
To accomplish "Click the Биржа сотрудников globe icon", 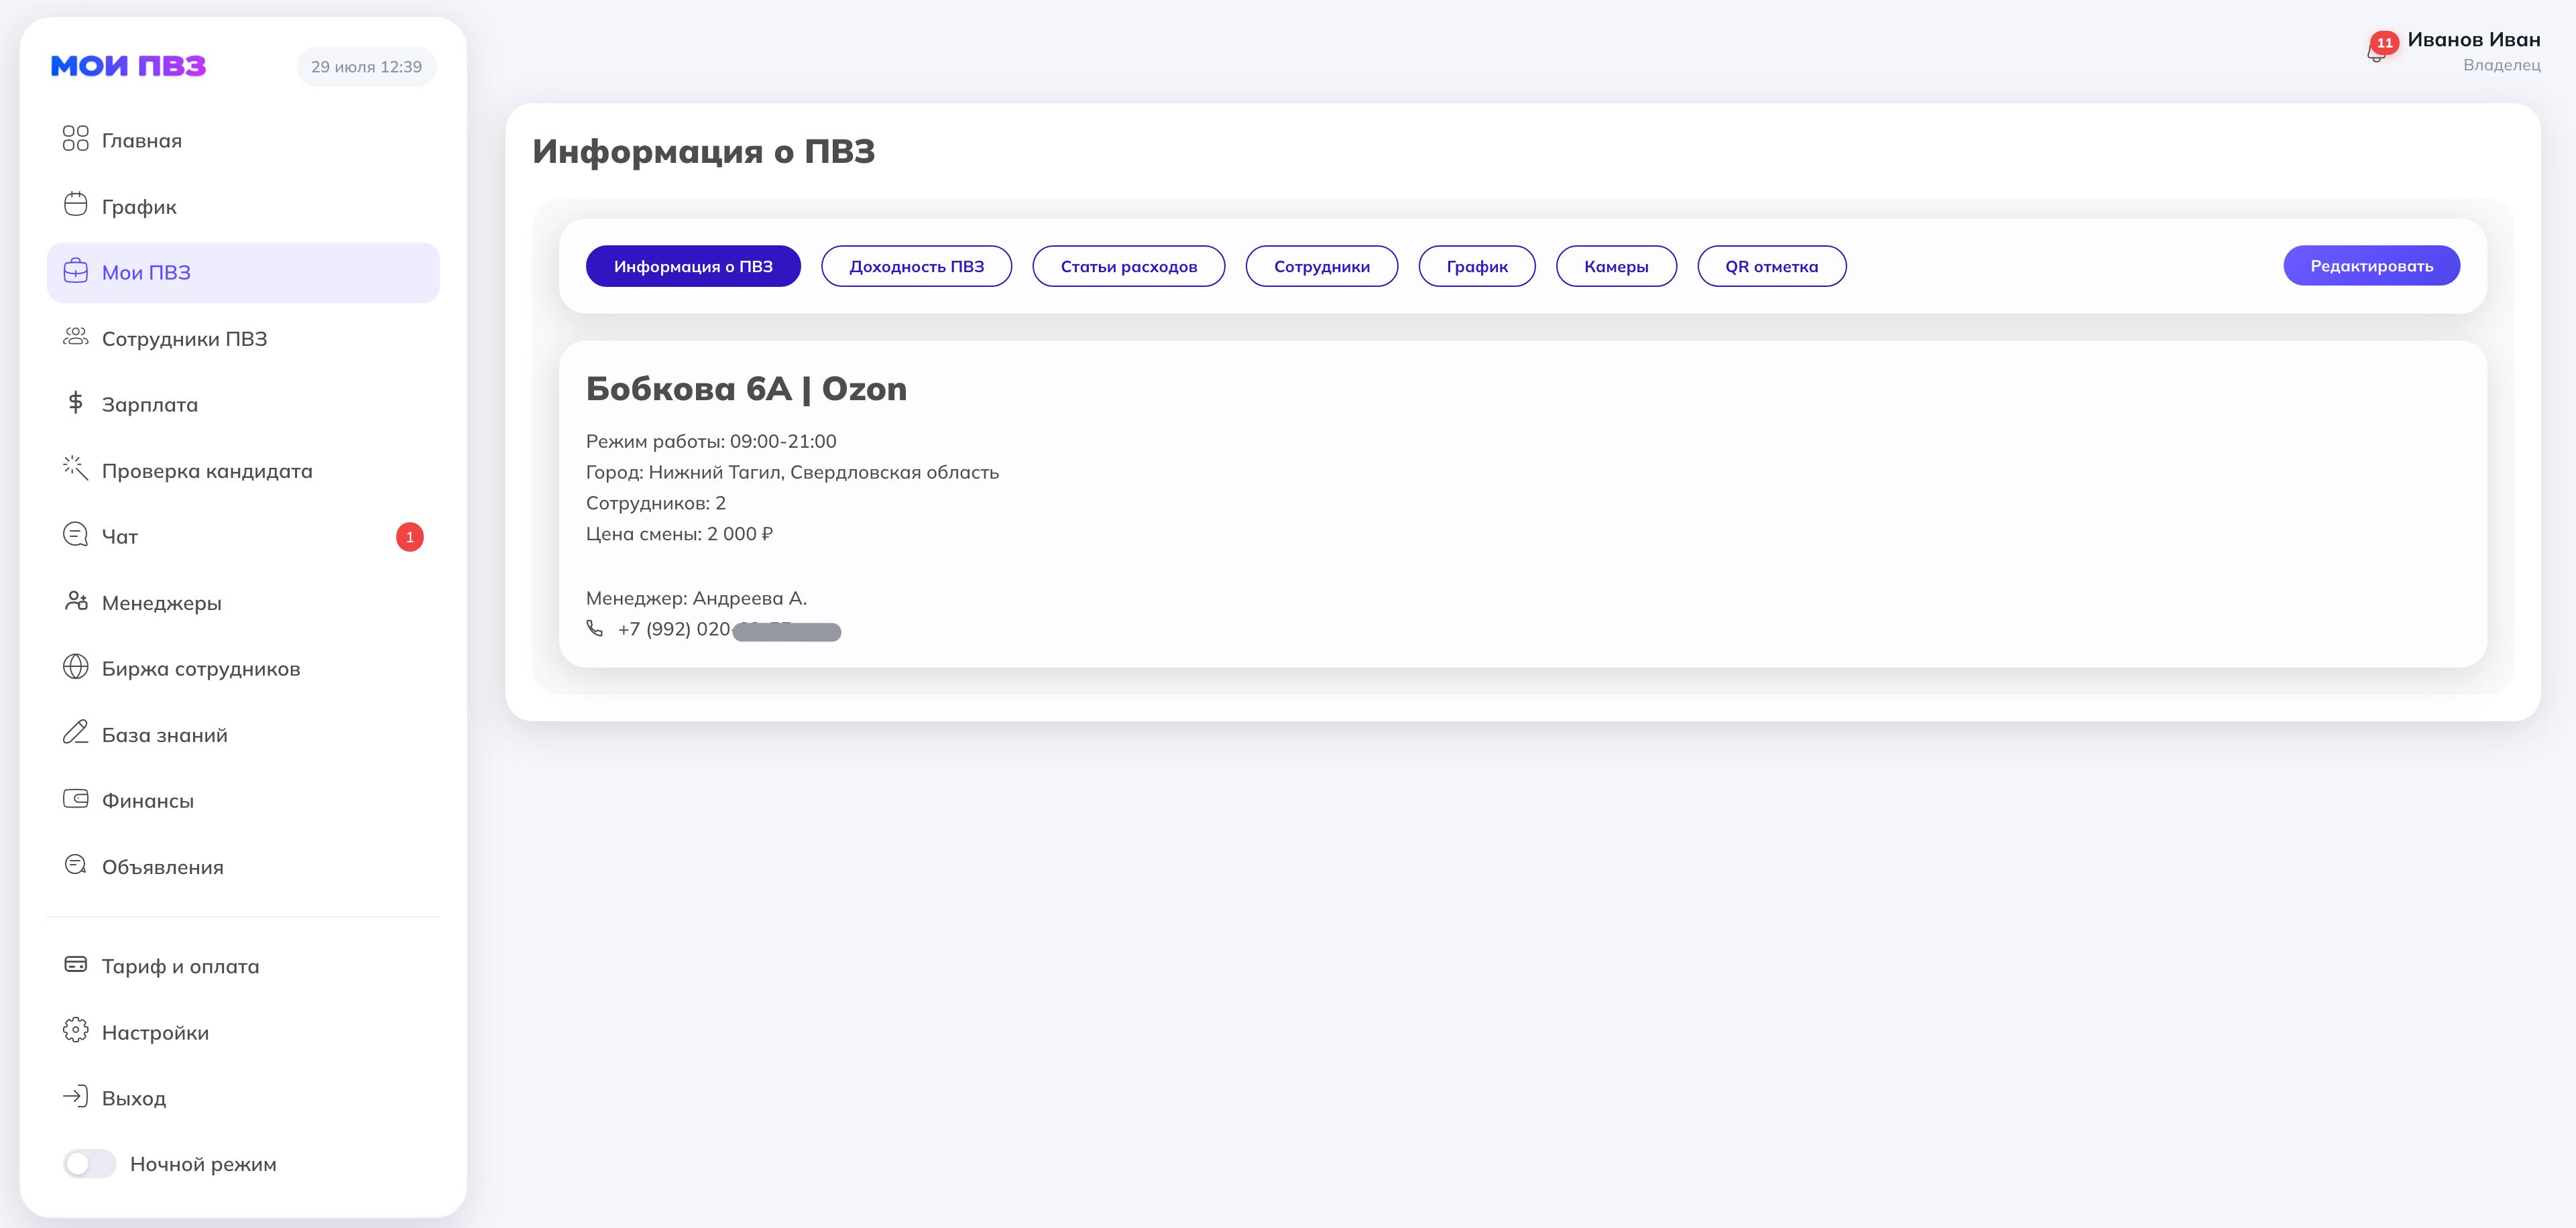I will pyautogui.click(x=76, y=667).
